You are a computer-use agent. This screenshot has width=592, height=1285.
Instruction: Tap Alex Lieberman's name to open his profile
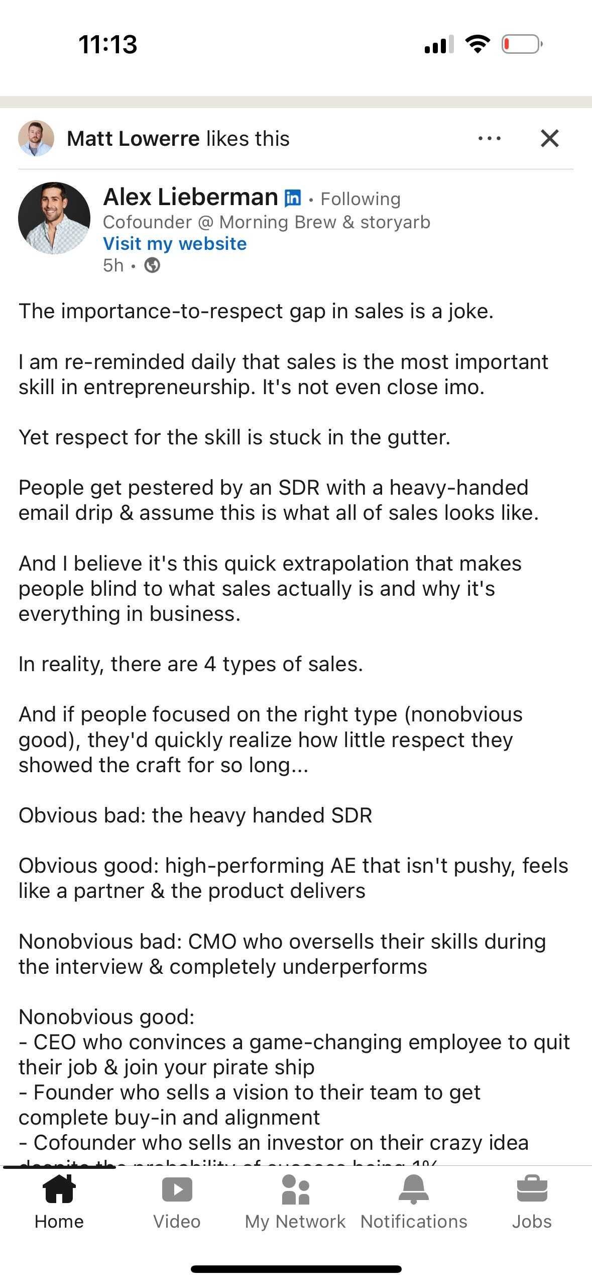click(188, 197)
